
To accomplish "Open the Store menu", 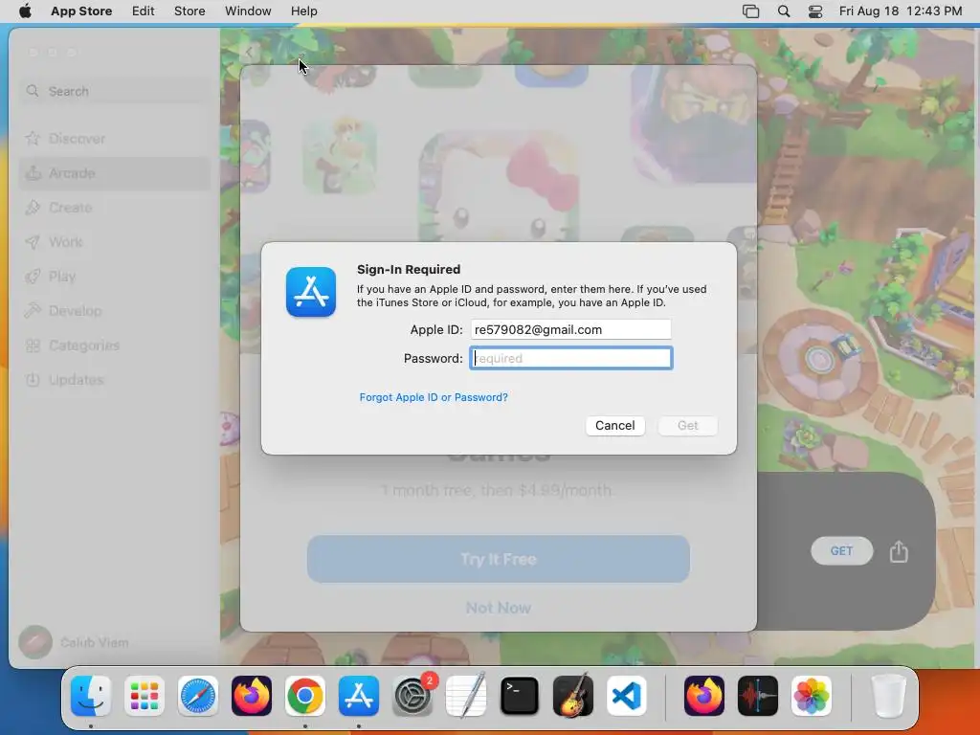I will [x=189, y=11].
